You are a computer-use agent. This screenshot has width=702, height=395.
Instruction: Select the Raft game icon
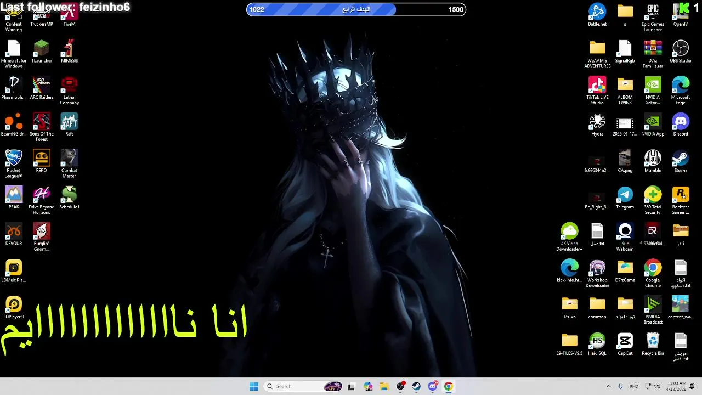click(69, 125)
